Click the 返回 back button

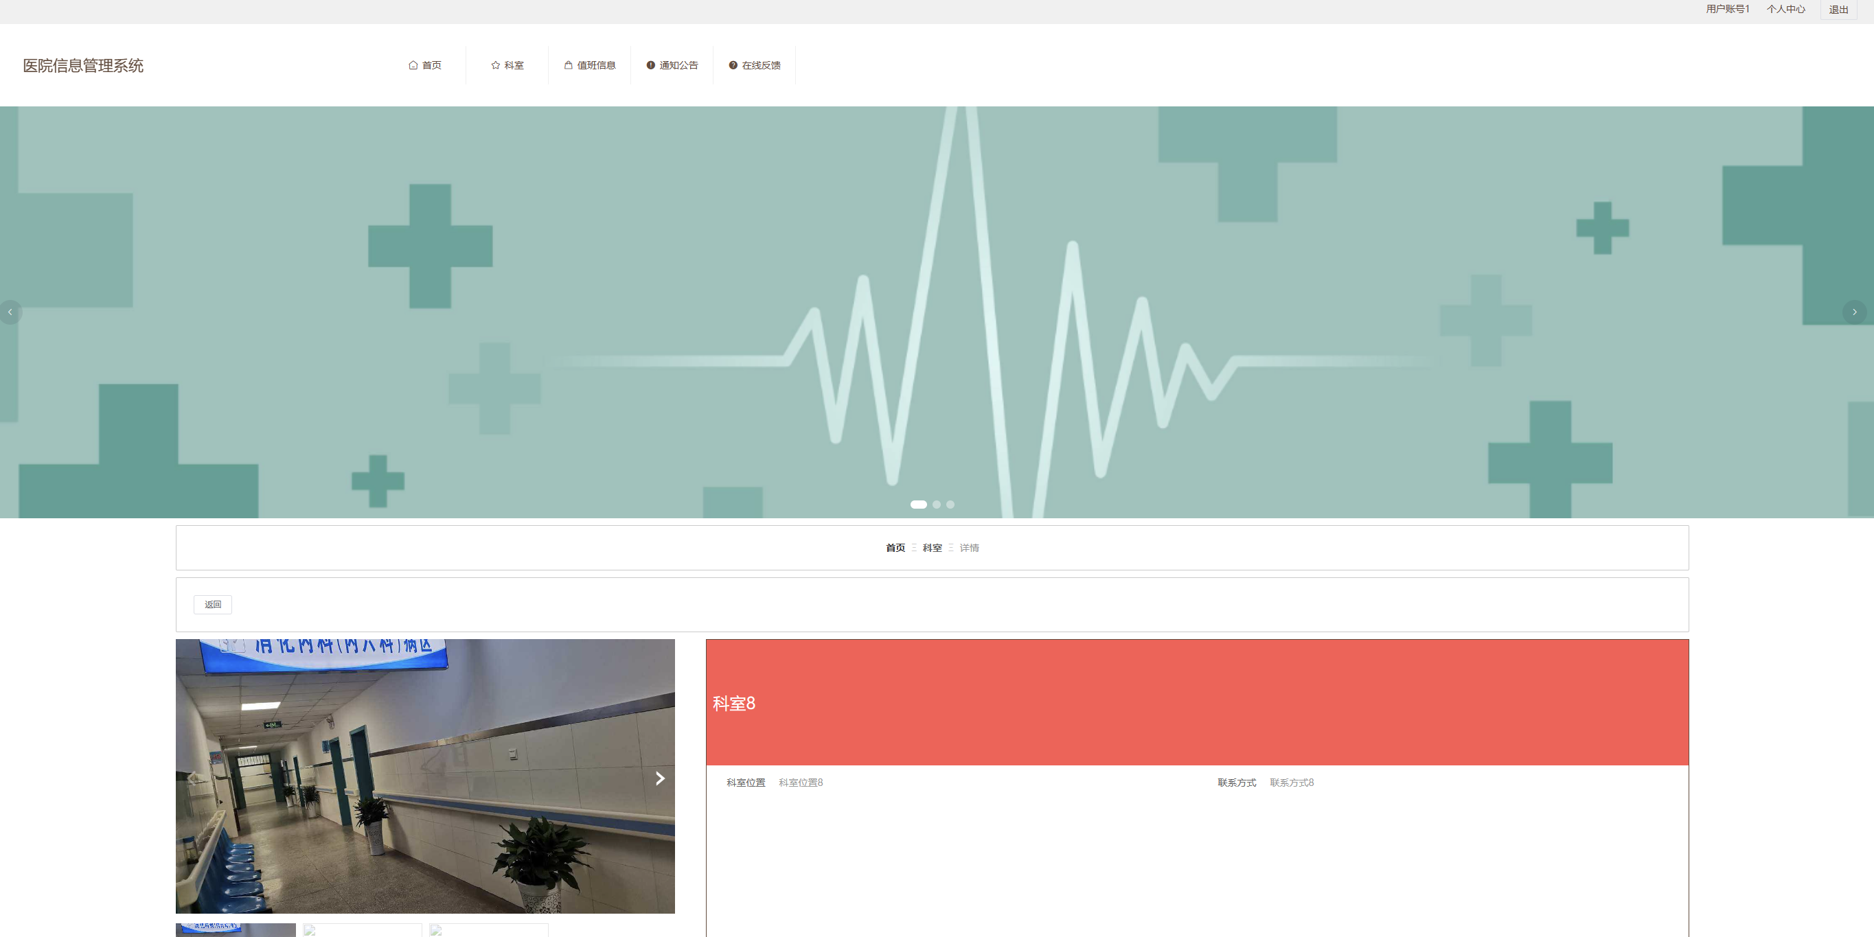click(x=212, y=605)
